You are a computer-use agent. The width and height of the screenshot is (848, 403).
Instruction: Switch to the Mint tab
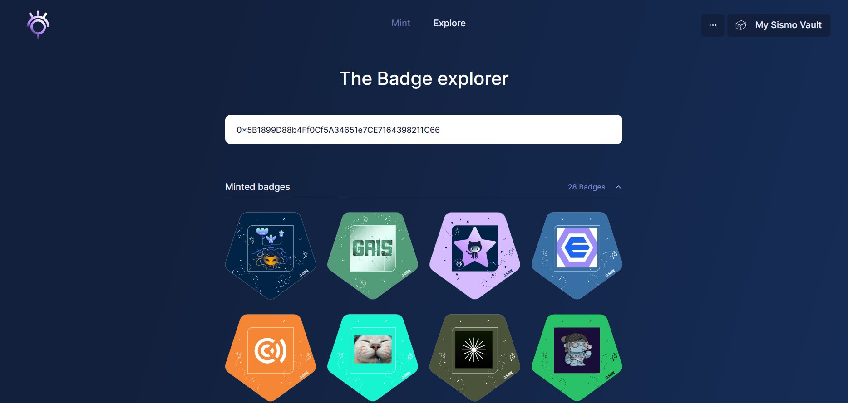pyautogui.click(x=401, y=23)
